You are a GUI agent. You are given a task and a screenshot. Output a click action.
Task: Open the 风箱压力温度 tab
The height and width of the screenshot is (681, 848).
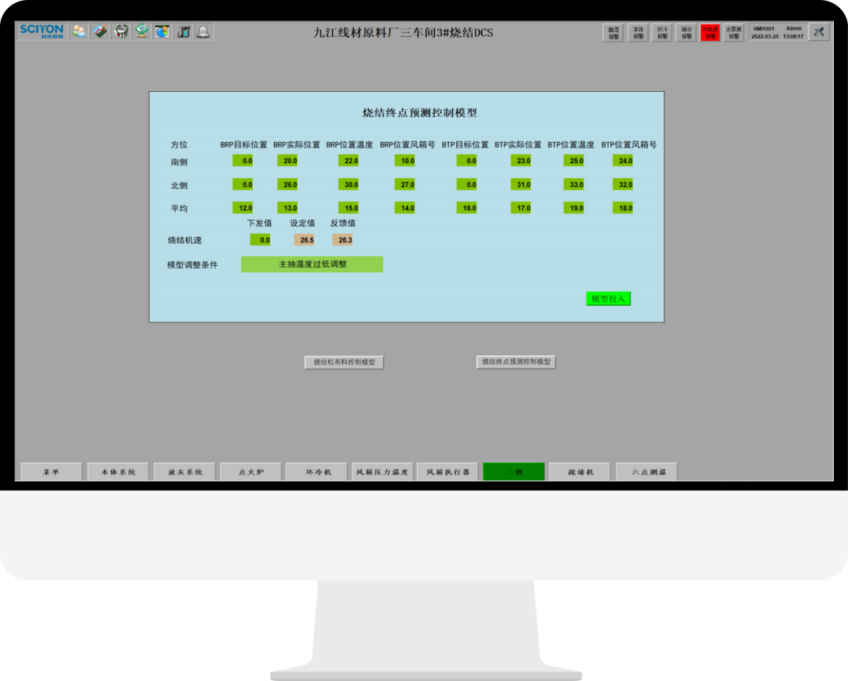[x=382, y=472]
